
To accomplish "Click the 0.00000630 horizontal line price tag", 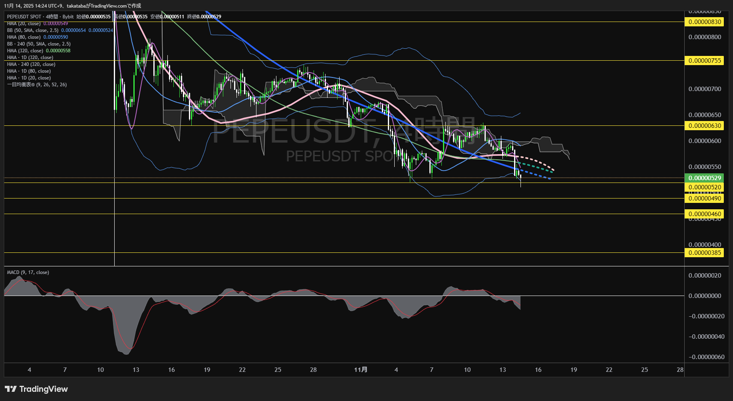I will tap(705, 126).
